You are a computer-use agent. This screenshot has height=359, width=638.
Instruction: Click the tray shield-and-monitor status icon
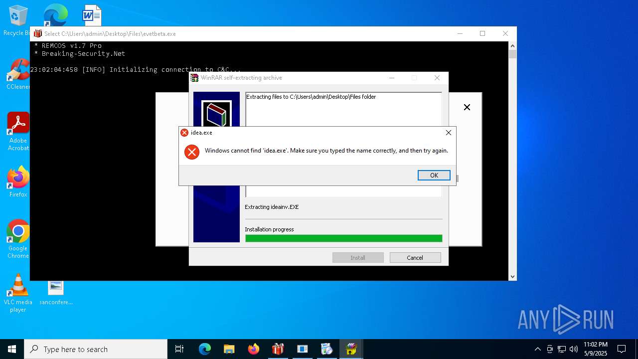click(550, 349)
